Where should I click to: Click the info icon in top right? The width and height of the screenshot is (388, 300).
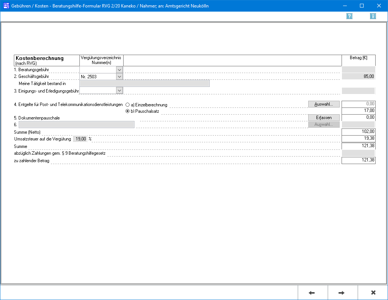(373, 16)
